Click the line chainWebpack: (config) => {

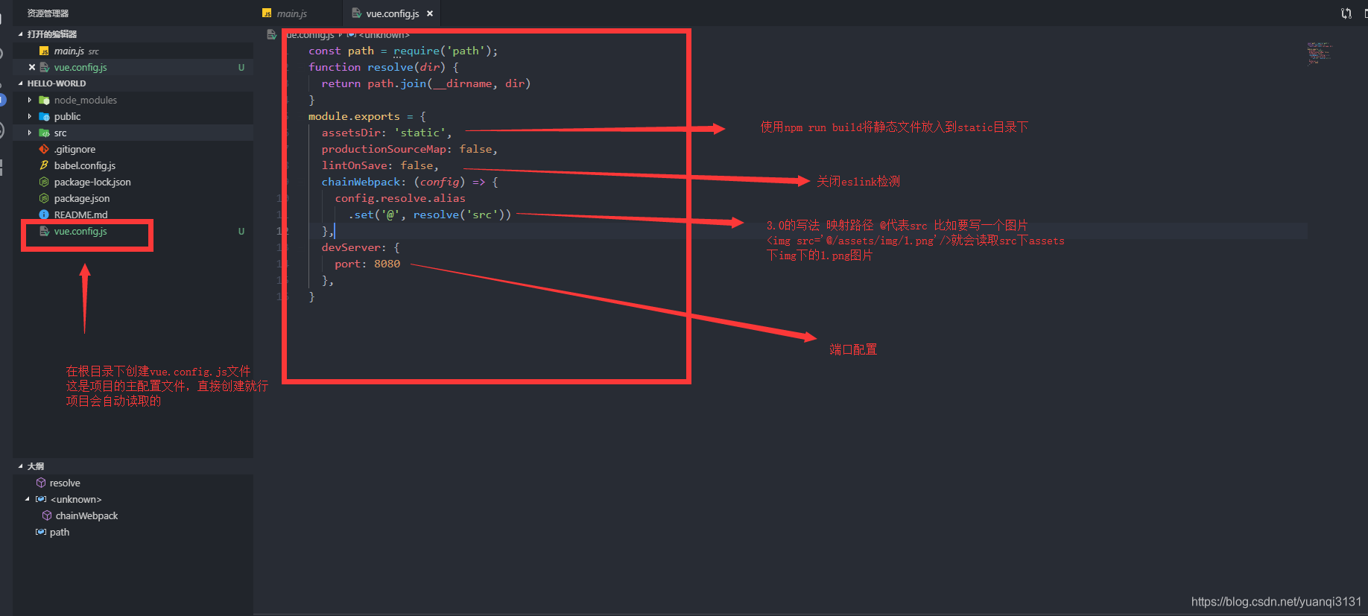click(410, 182)
